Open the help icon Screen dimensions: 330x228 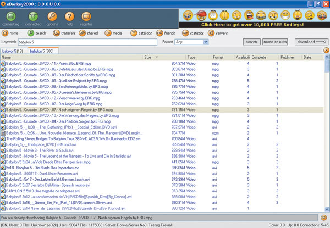pos(69,16)
